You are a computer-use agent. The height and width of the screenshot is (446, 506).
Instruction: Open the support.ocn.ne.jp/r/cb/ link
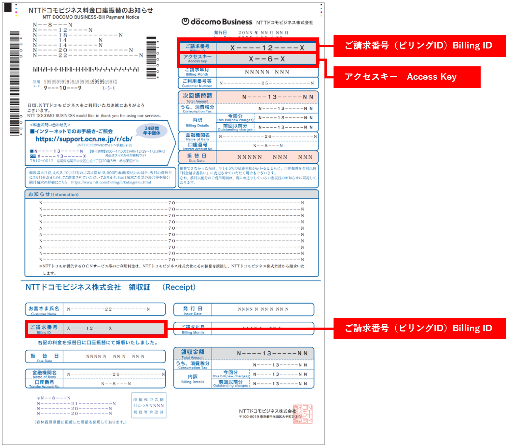pos(84,139)
